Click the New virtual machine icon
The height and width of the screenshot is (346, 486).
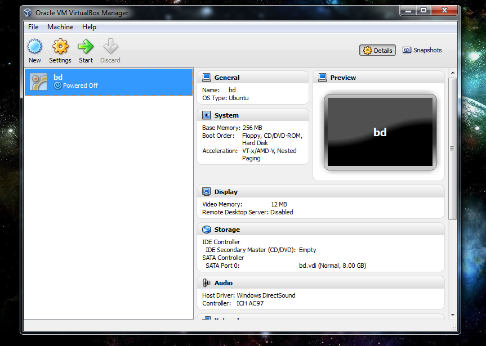pos(34,47)
